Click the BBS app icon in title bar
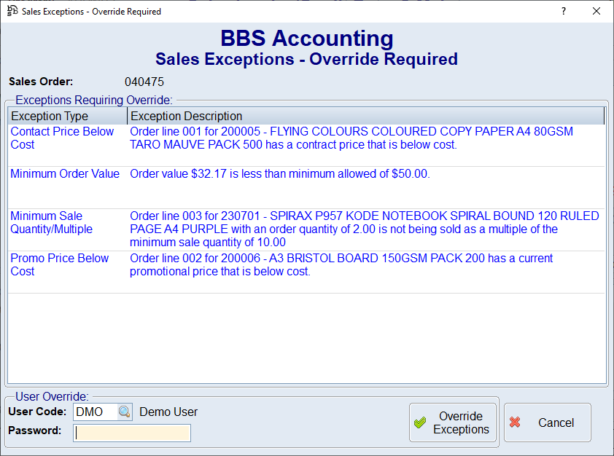This screenshot has width=614, height=456. pyautogui.click(x=12, y=11)
